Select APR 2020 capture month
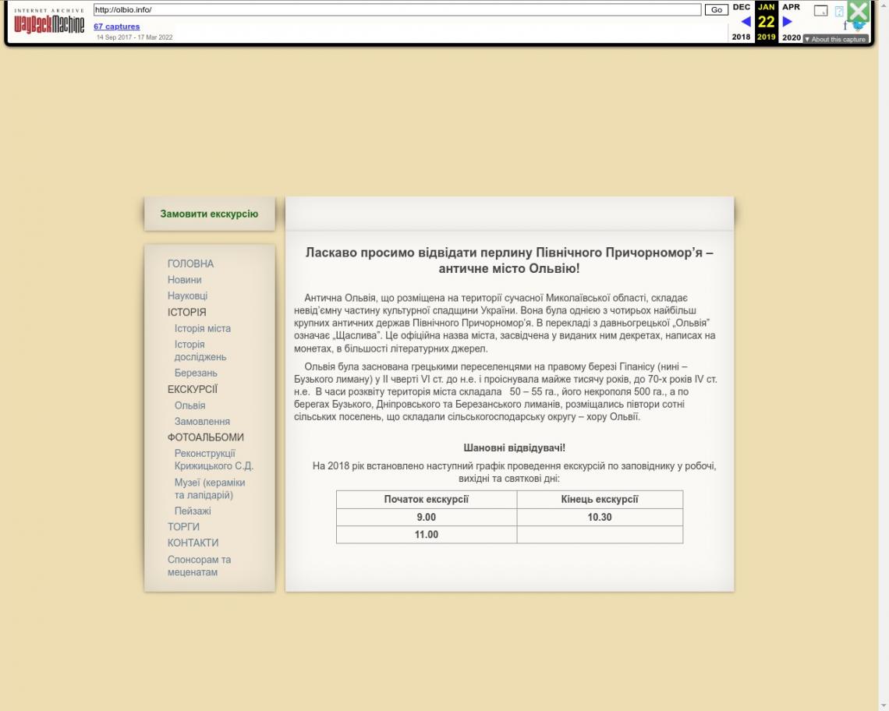Screen dimensions: 889x711 point(791,7)
